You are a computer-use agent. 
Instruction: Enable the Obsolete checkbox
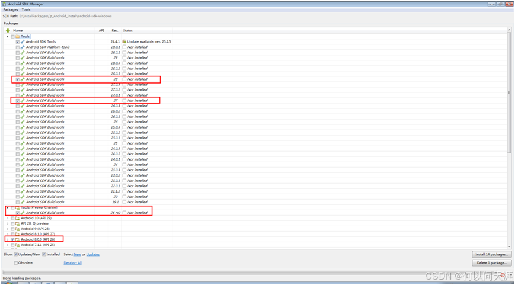[16, 263]
